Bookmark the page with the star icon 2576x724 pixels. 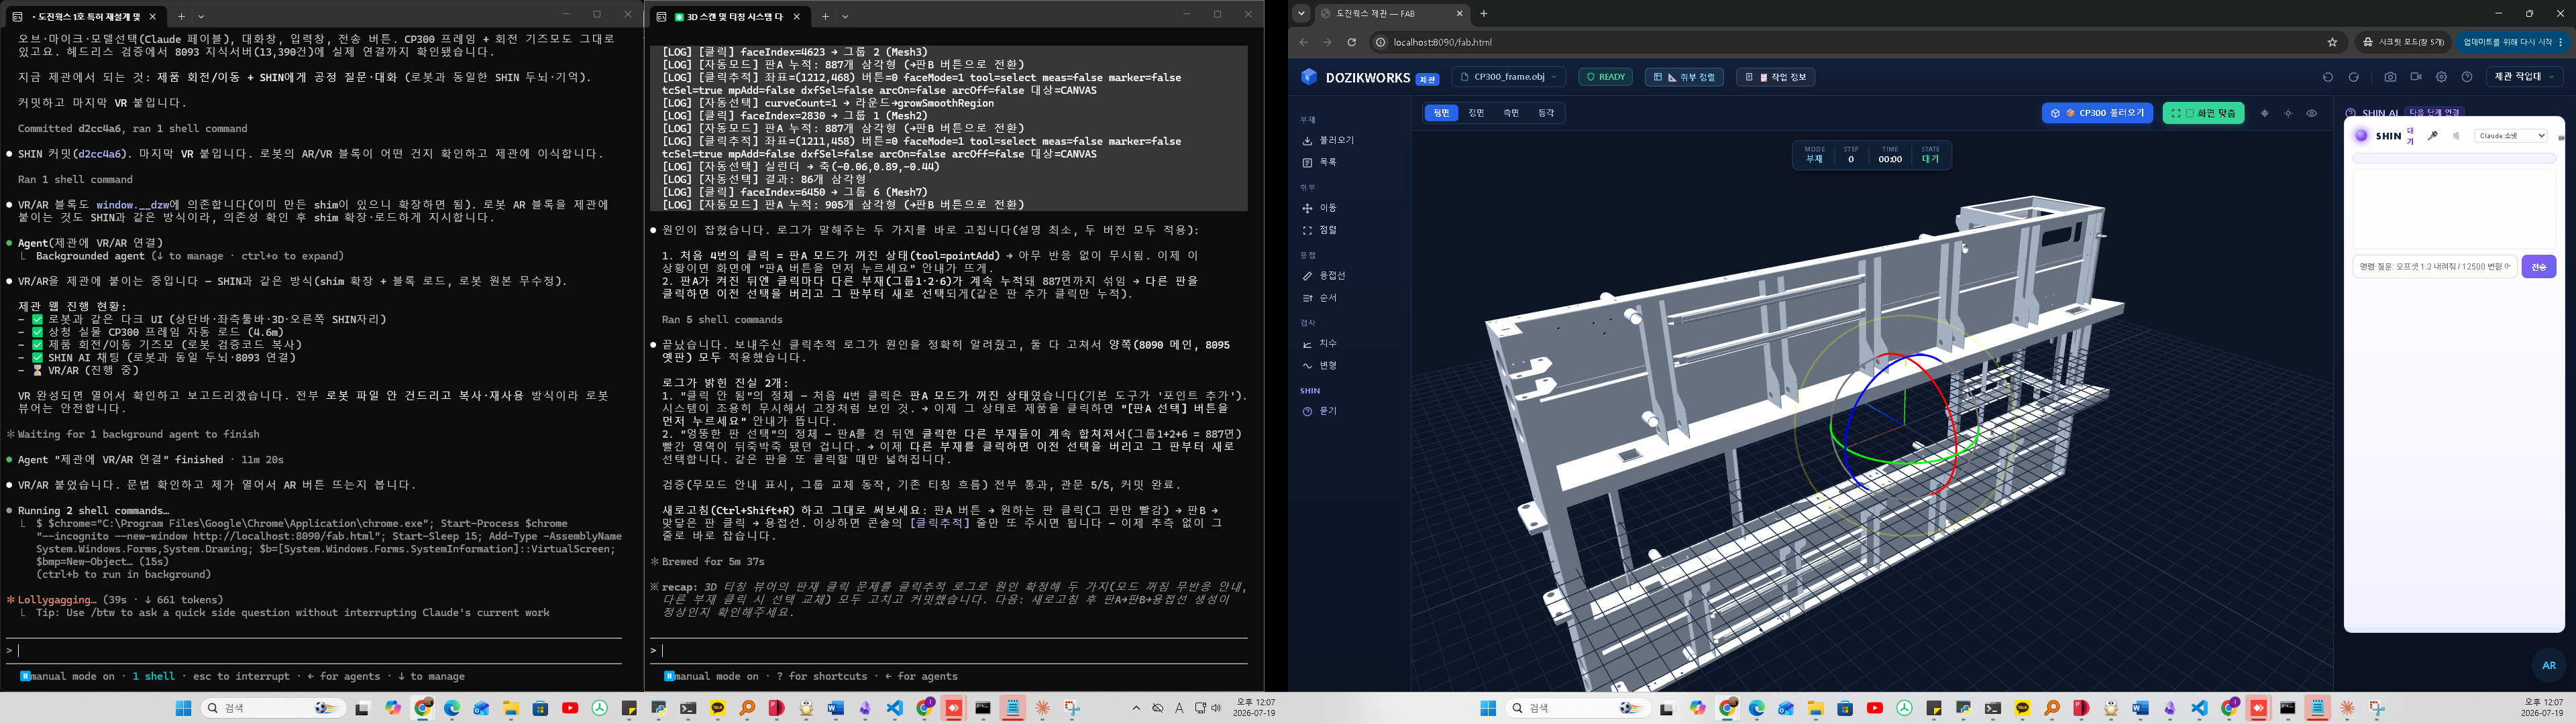2333,42
